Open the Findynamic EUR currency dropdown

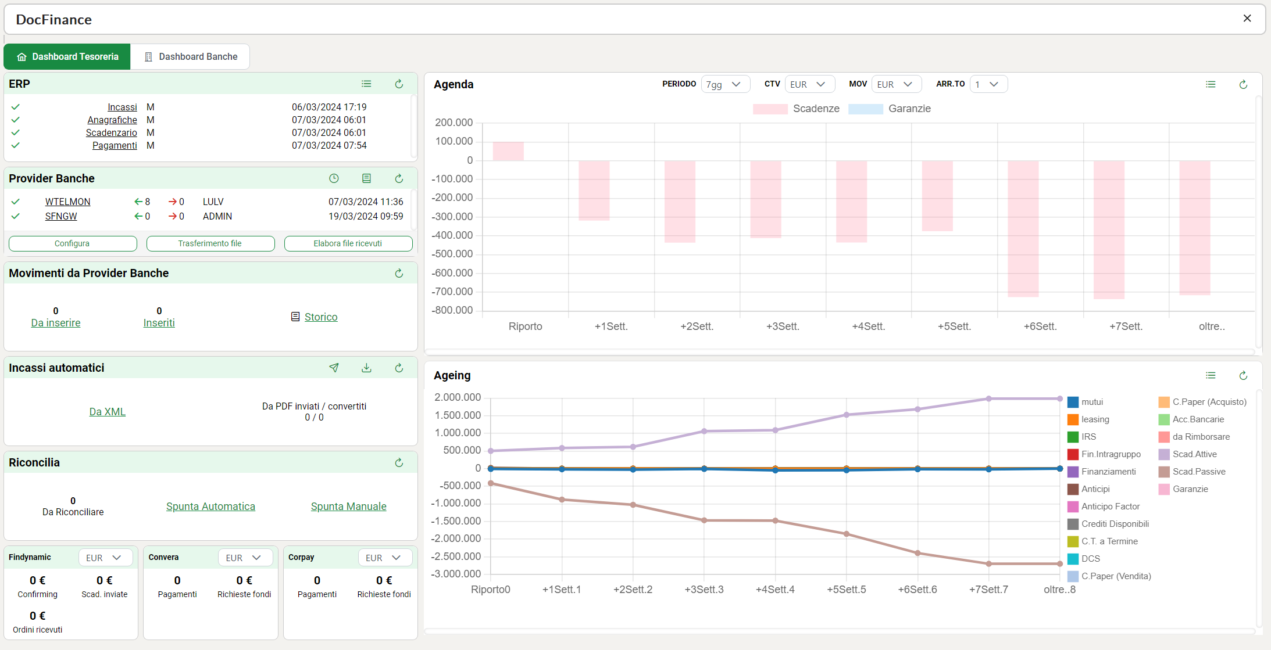(x=105, y=558)
